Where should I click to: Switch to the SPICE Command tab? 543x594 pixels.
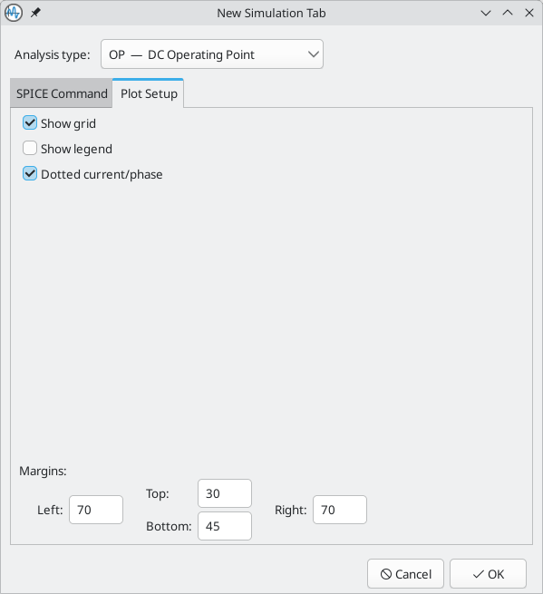62,93
